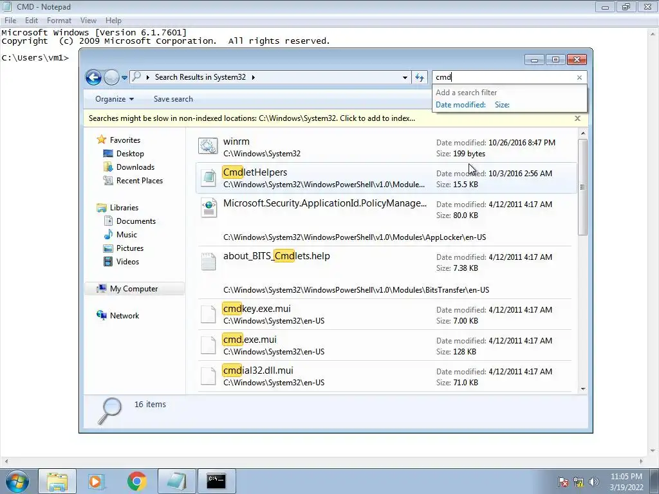This screenshot has height=494, width=659.
Task: Select about_BITS_Cmdlets.help file icon
Action: [209, 261]
